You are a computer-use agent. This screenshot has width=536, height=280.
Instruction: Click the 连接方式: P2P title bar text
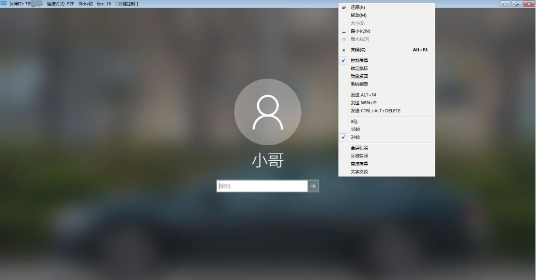click(60, 4)
